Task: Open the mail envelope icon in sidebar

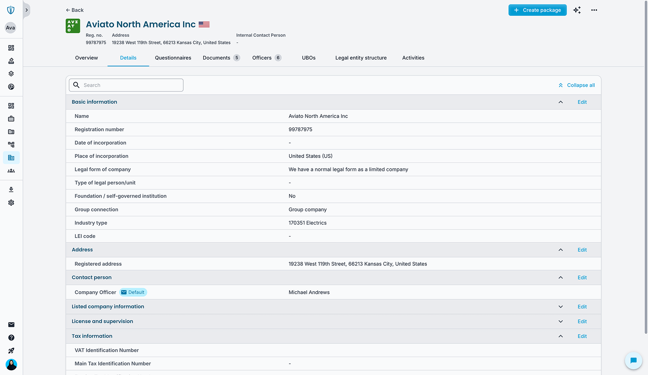Action: pyautogui.click(x=11, y=325)
